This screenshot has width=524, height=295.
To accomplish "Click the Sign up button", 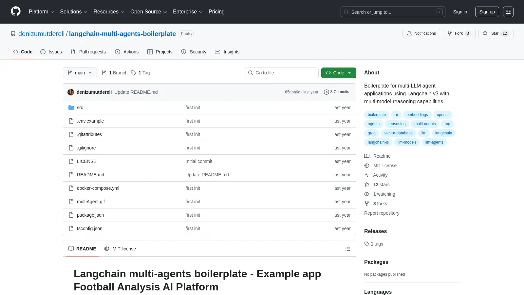I will pyautogui.click(x=487, y=12).
